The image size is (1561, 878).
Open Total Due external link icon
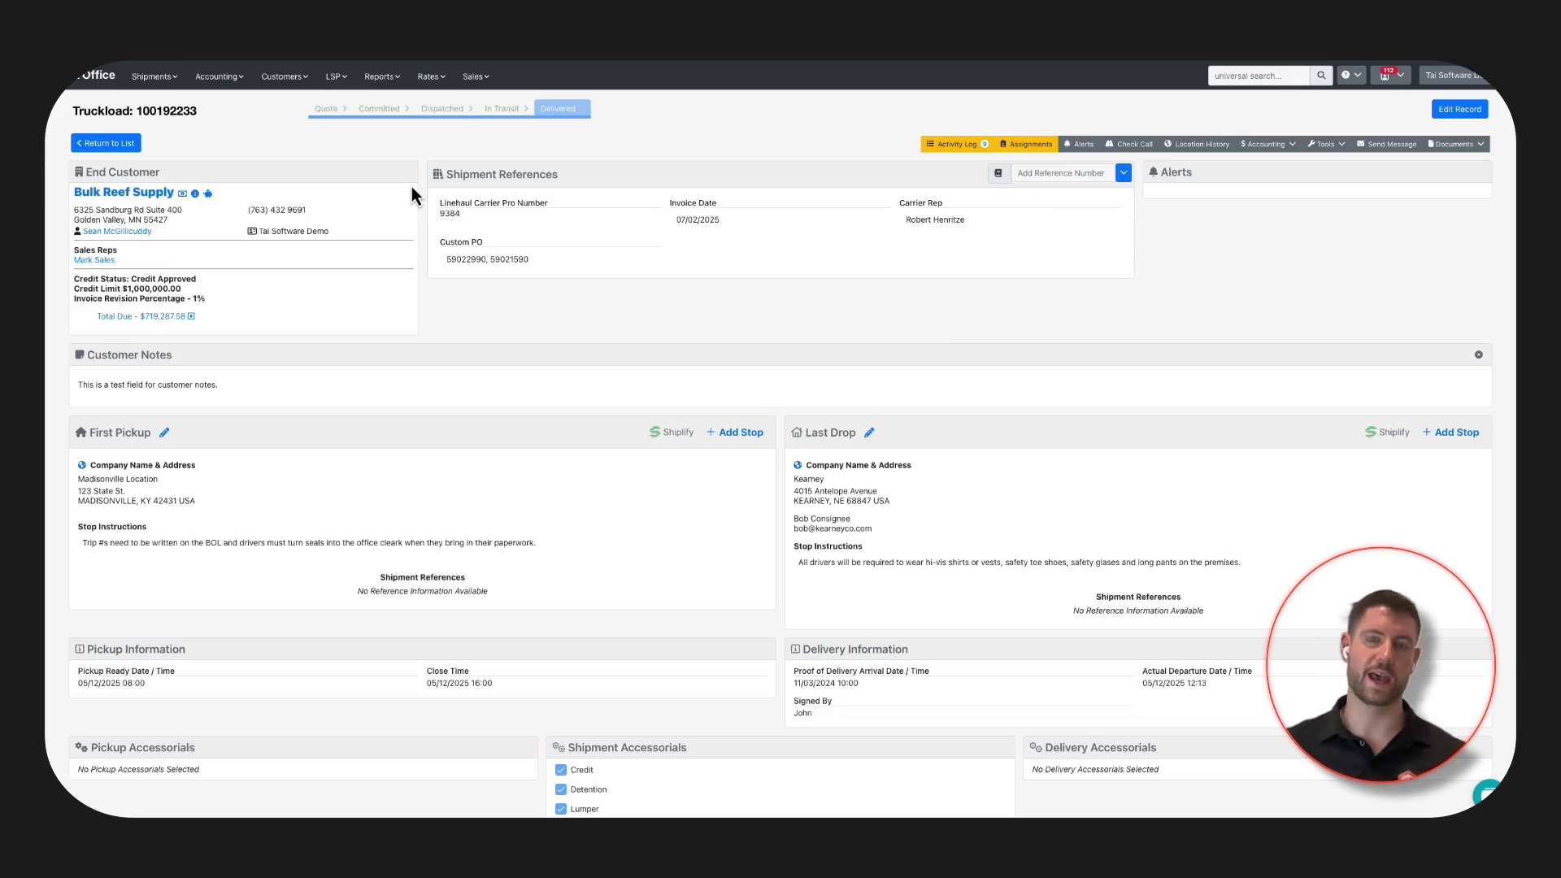click(x=192, y=316)
